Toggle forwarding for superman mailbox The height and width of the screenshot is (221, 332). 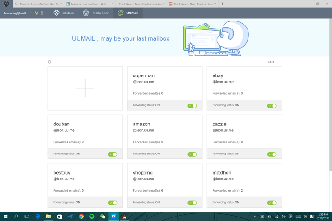pos(192,106)
